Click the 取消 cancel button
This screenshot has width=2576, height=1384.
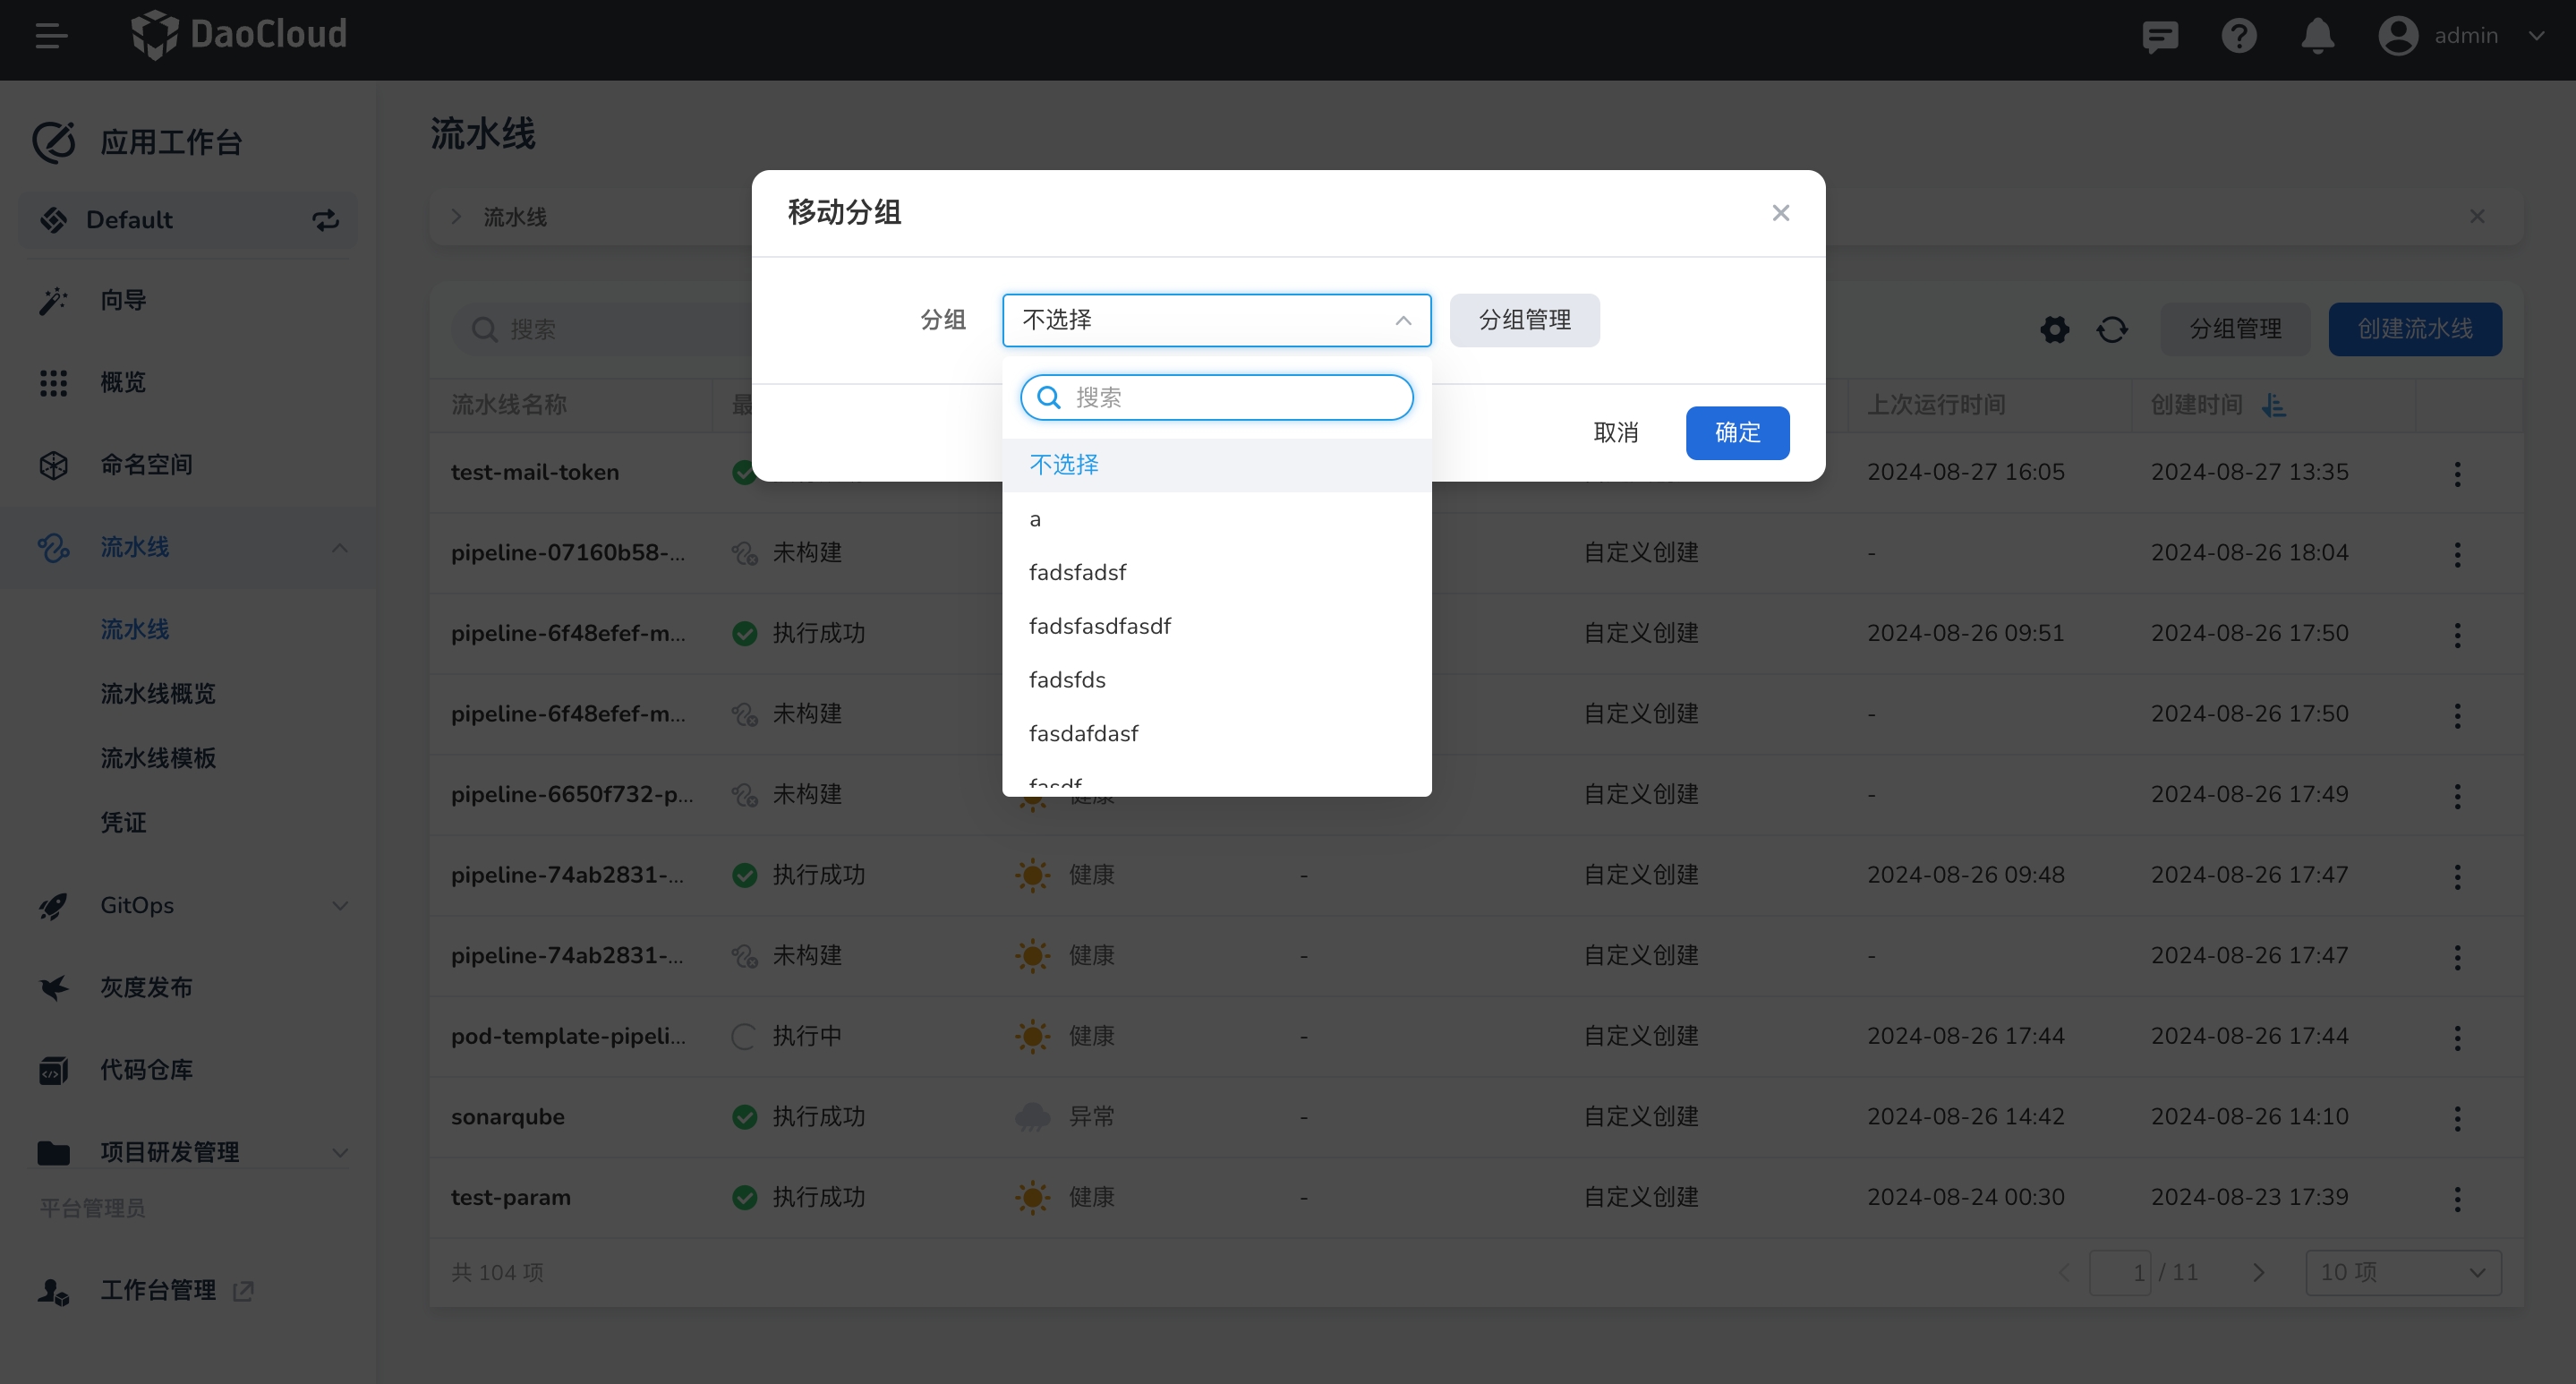(x=1615, y=432)
